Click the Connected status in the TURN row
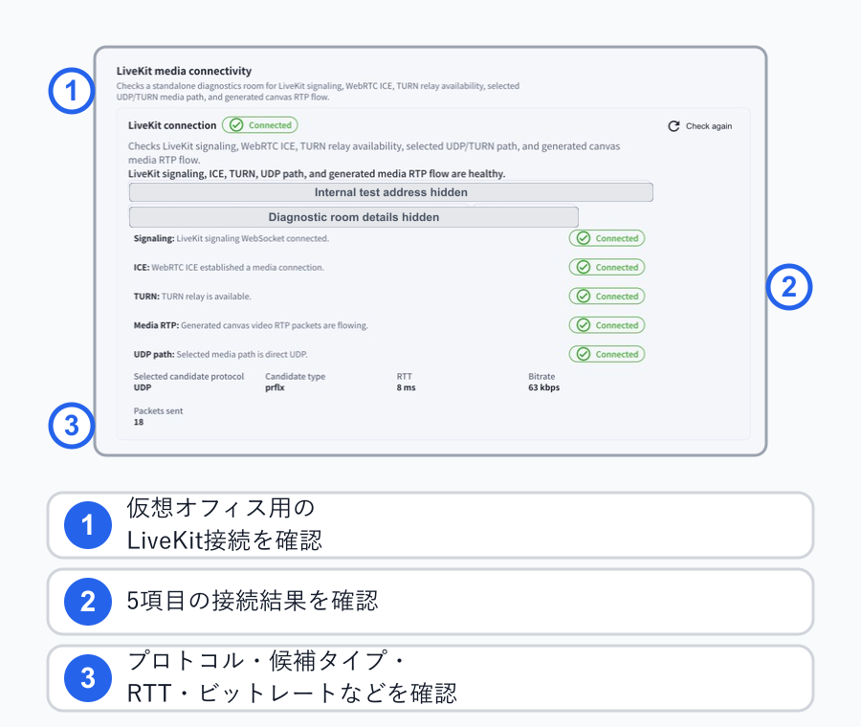This screenshot has width=861, height=727. pyautogui.click(x=607, y=297)
